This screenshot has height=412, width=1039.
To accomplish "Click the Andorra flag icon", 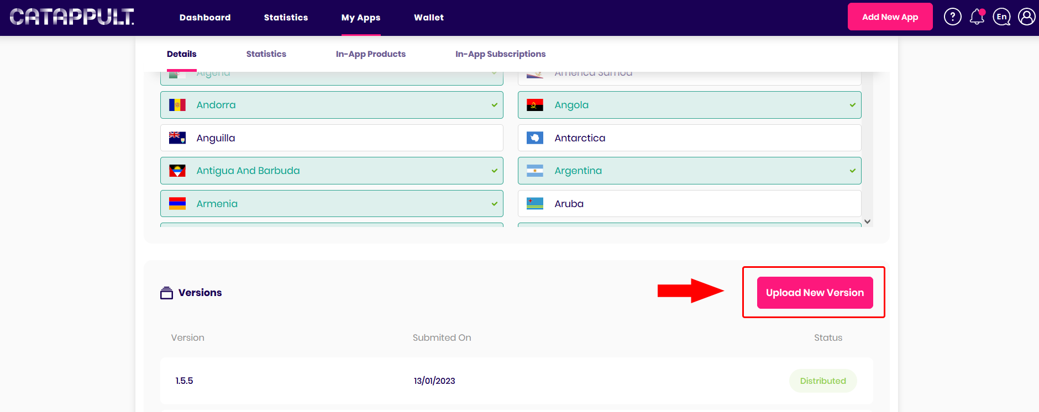I will (177, 105).
